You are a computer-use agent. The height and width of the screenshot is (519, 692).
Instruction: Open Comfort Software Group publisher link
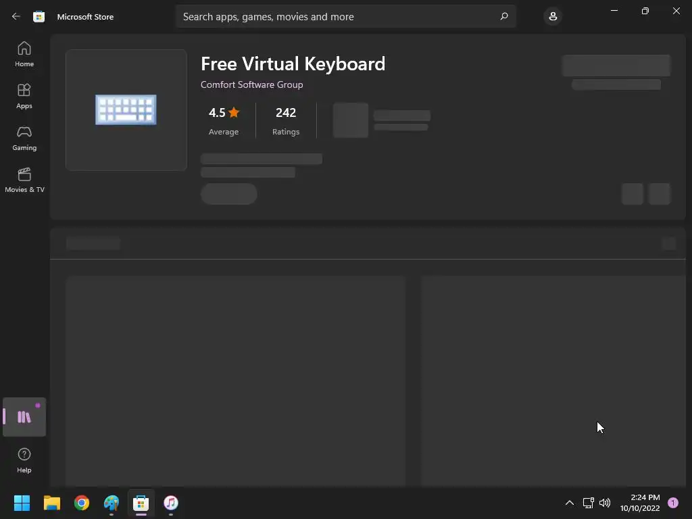tap(251, 84)
